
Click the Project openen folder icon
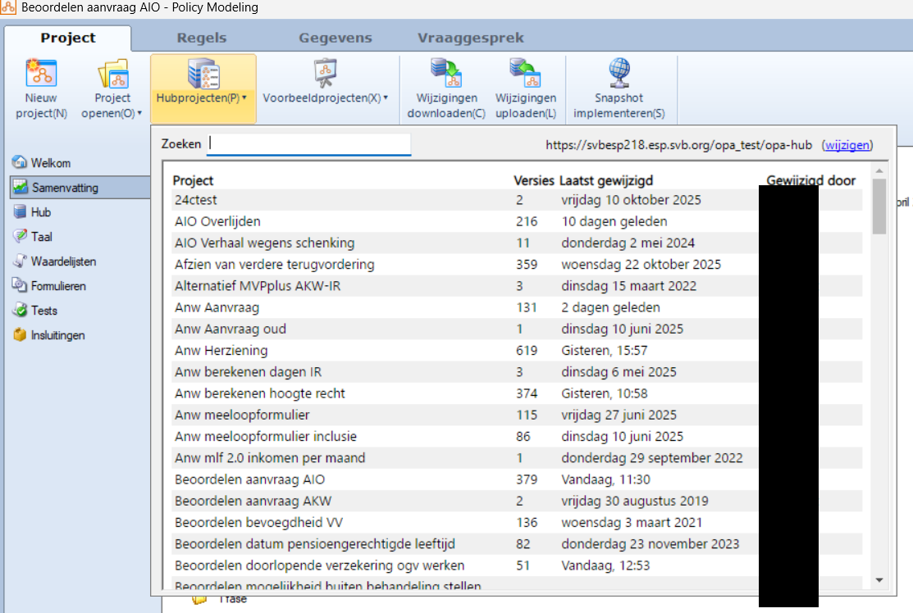pos(112,75)
